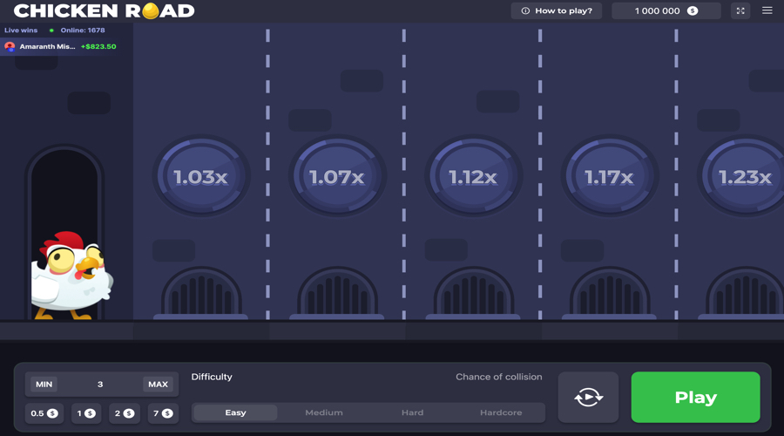Select Hardcore difficulty
This screenshot has width=784, height=436.
[x=501, y=412]
